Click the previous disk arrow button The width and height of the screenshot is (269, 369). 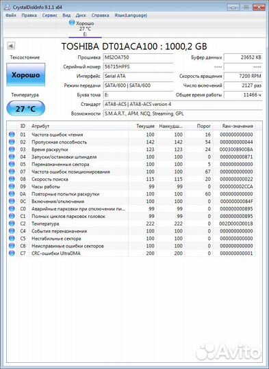click(11, 46)
